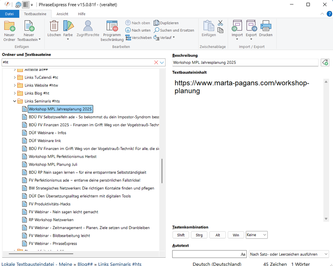Switch to Textbausteine tab
This screenshot has width=333, height=266.
[35, 14]
